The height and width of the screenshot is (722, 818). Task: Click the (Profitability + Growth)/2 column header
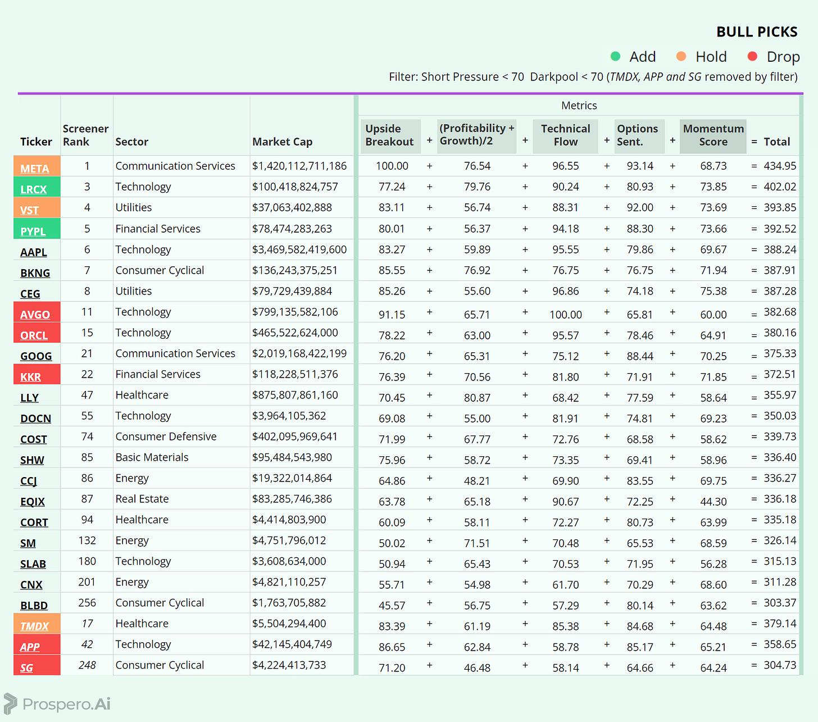pos(476,135)
